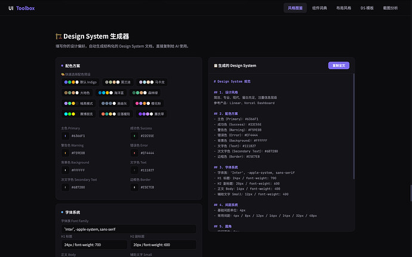Select the 高级灰 preset

point(114,103)
